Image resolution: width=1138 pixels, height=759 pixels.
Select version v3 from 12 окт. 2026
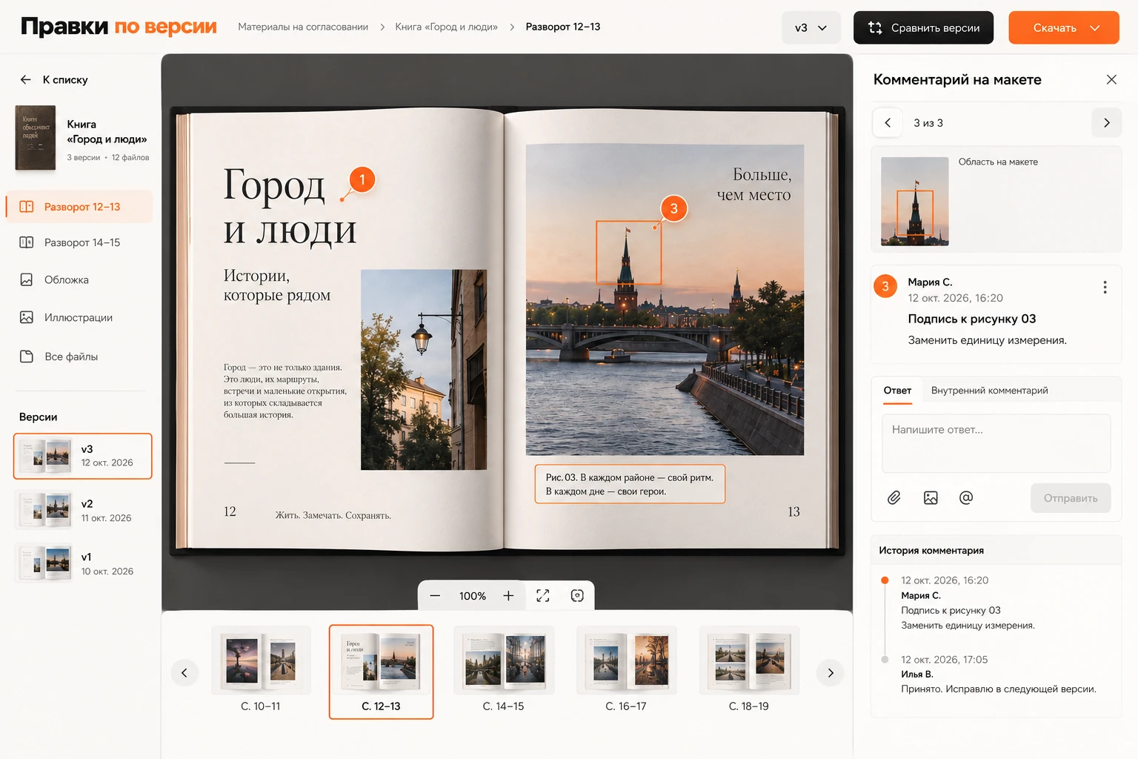[83, 456]
